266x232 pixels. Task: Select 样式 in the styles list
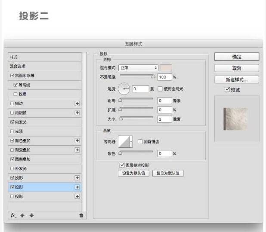(x=45, y=57)
